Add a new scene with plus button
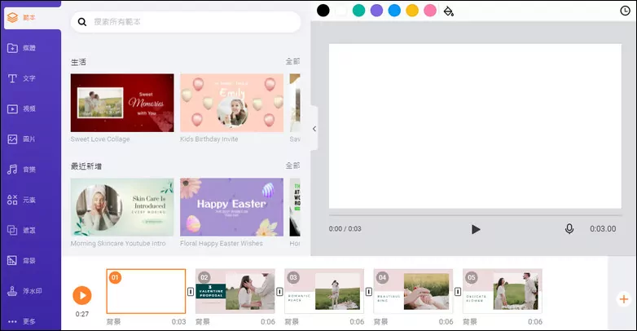The image size is (637, 331). 624,299
